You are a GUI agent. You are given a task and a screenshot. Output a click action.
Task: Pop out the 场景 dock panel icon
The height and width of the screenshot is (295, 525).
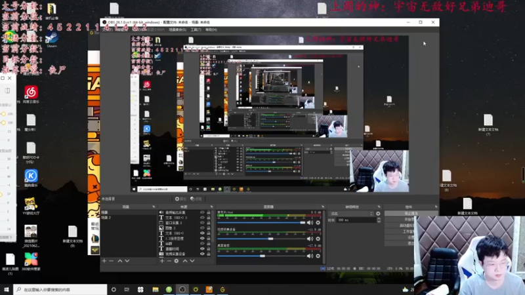154,206
